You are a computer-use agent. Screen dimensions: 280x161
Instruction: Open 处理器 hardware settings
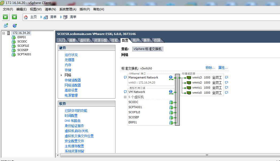point(69,60)
